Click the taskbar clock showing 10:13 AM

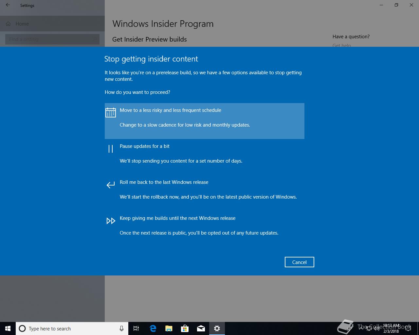coord(391,328)
